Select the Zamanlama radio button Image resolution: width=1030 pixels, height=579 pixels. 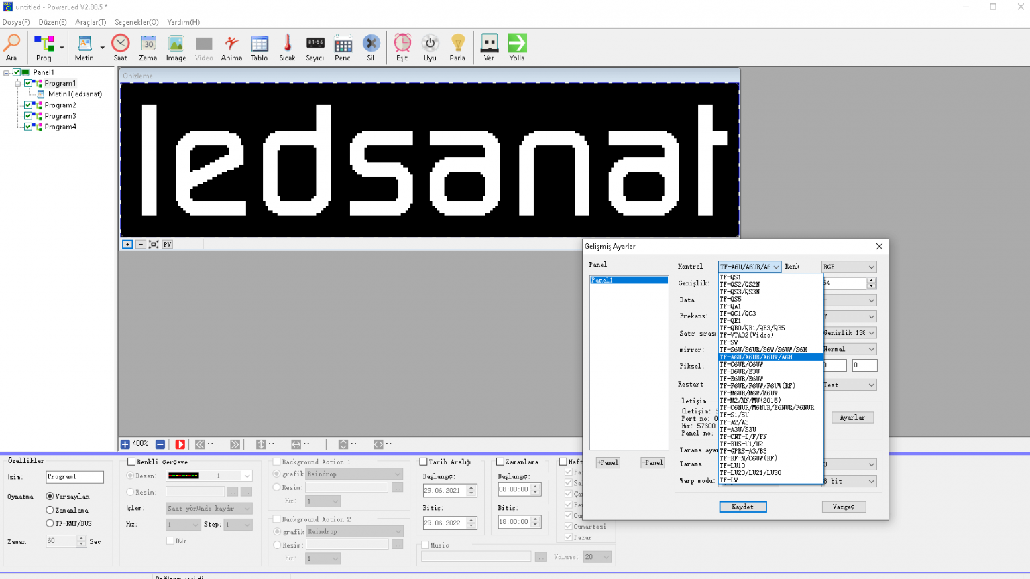50,510
